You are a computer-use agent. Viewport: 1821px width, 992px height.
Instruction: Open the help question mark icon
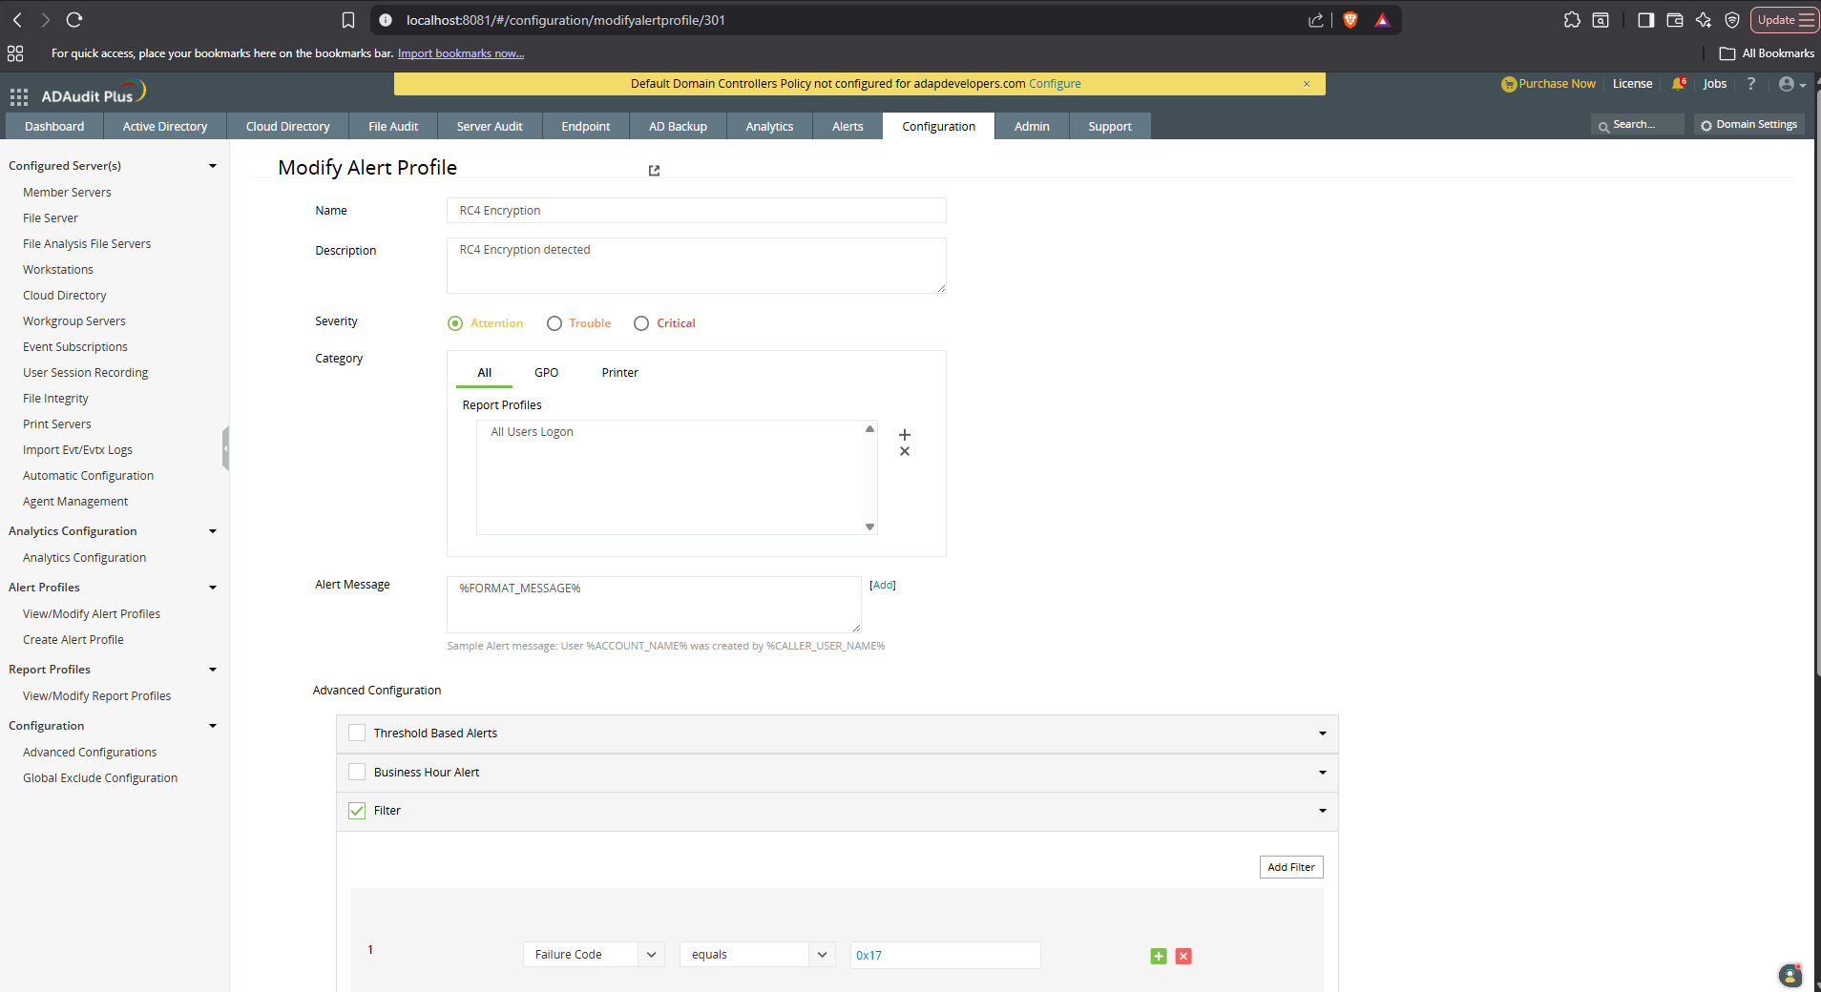click(1750, 84)
